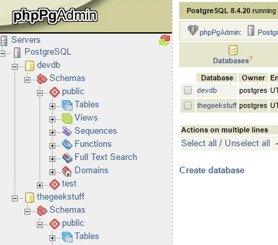Click the Functions icon in tree
Image resolution: width=278 pixels, height=245 pixels.
click(67, 145)
